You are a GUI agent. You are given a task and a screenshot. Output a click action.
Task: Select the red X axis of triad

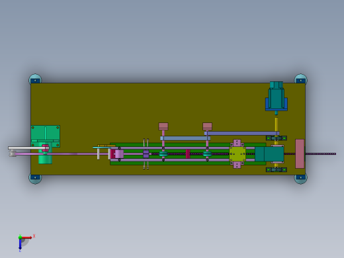(x=27, y=237)
